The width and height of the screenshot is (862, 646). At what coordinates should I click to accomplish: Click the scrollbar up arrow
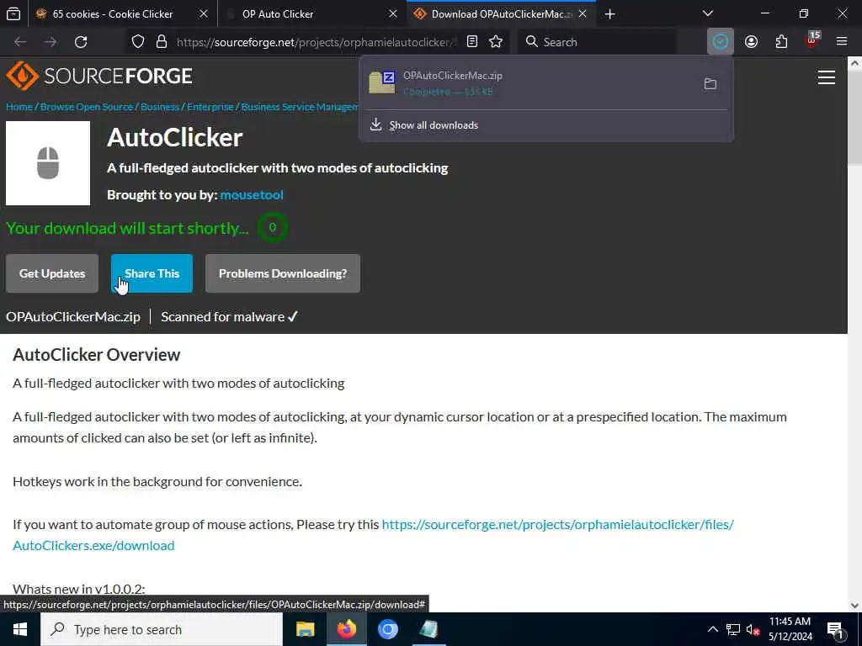click(x=854, y=63)
